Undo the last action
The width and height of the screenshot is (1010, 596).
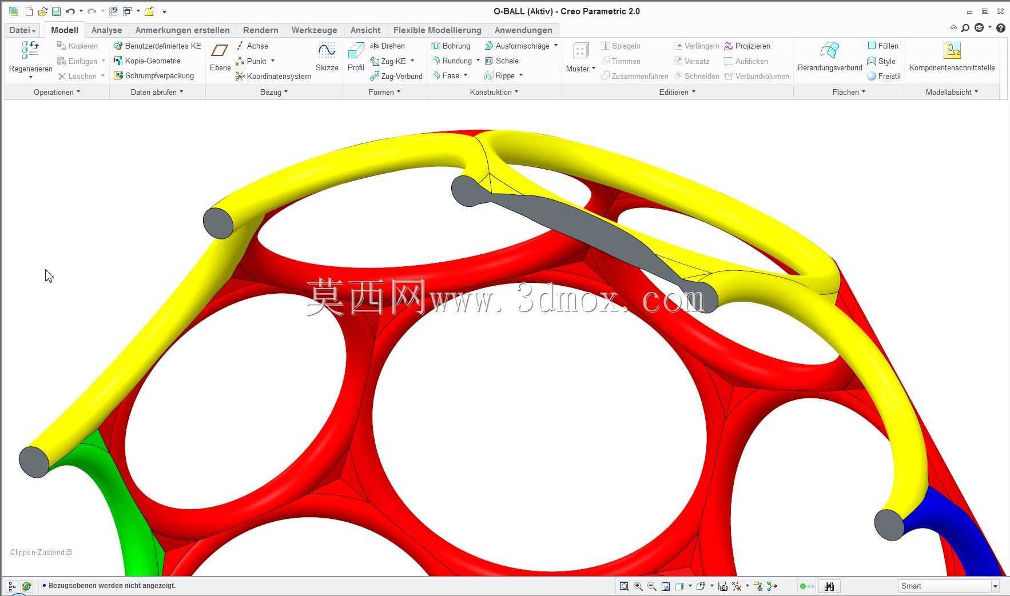pos(70,11)
